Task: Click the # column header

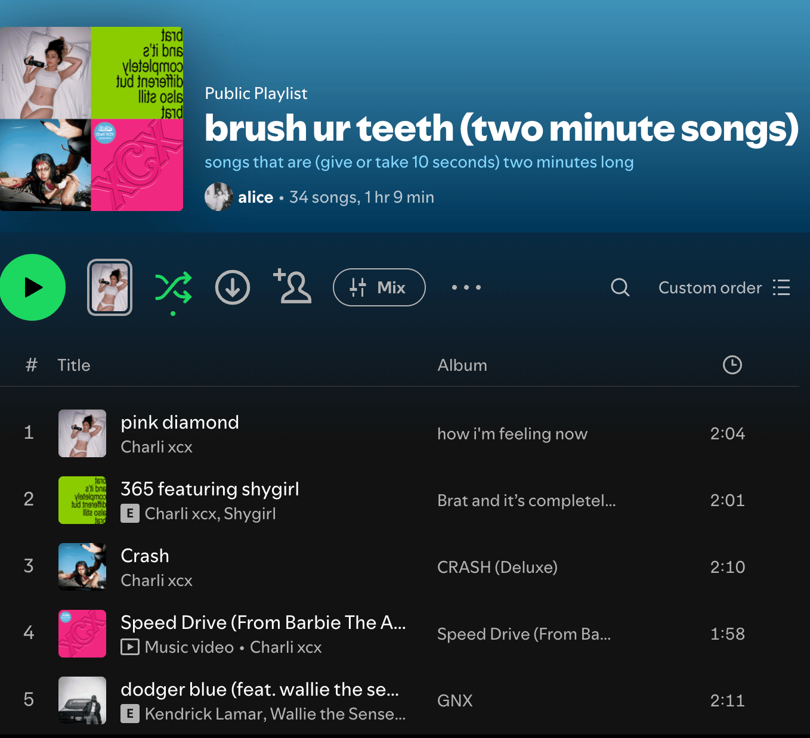Action: (32, 365)
